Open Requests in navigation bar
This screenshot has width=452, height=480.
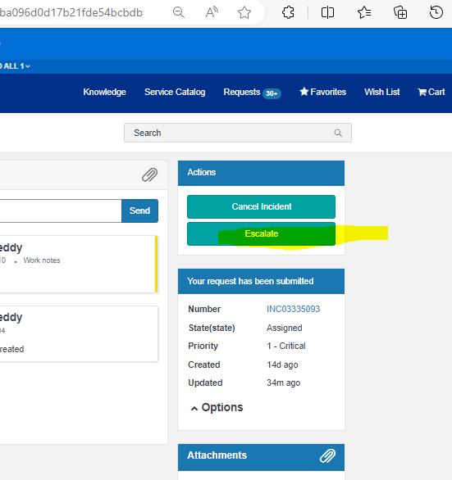click(x=242, y=92)
